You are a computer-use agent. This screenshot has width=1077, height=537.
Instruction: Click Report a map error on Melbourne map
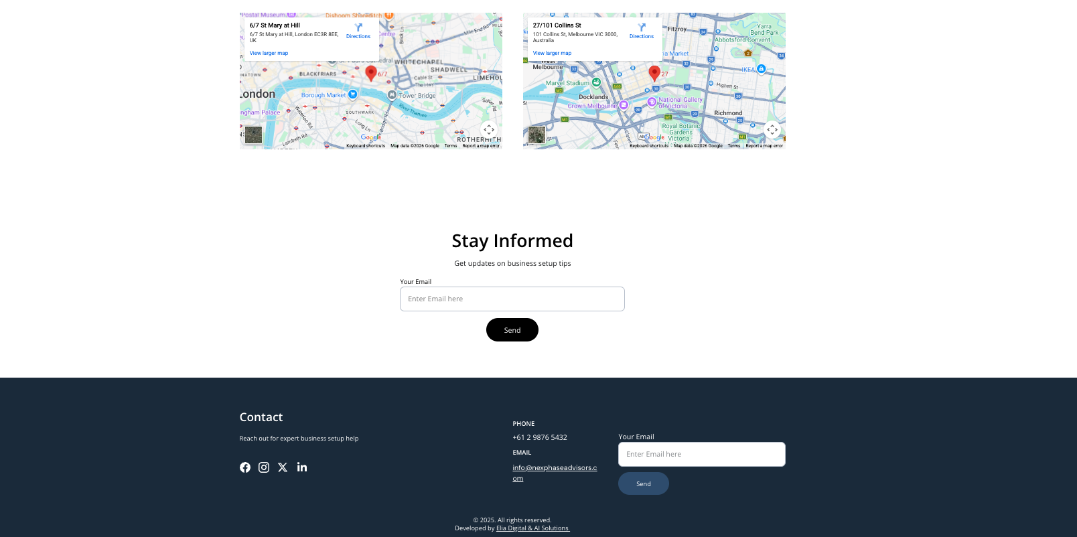click(x=764, y=146)
